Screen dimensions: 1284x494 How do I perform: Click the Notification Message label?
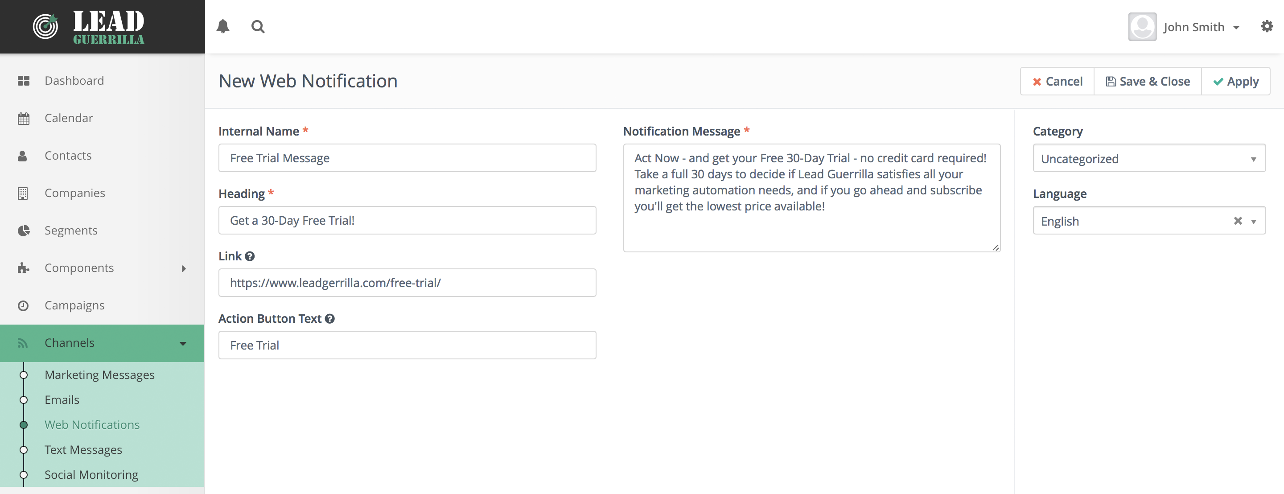pyautogui.click(x=681, y=131)
